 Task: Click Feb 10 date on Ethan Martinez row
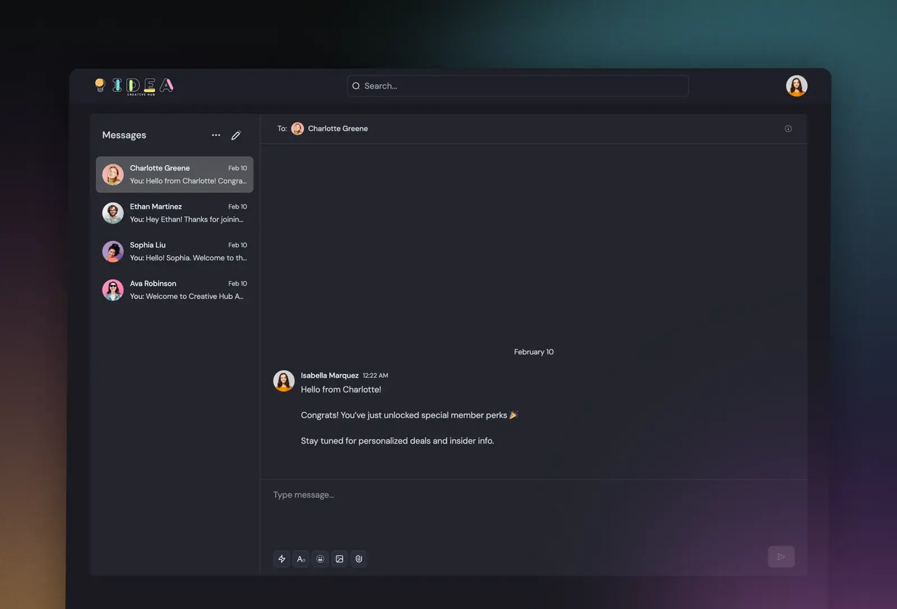(x=238, y=206)
